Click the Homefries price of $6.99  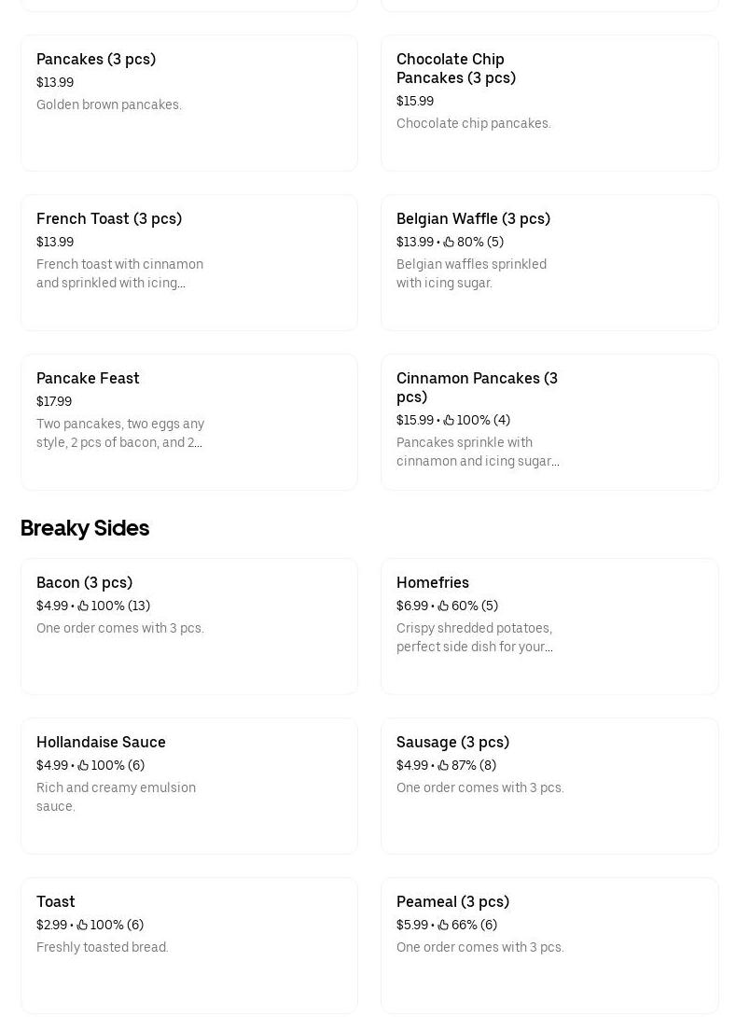411,606
